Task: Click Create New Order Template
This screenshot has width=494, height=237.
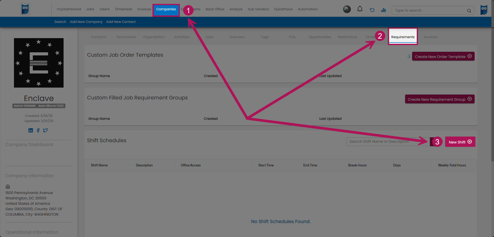Action: pos(443,56)
